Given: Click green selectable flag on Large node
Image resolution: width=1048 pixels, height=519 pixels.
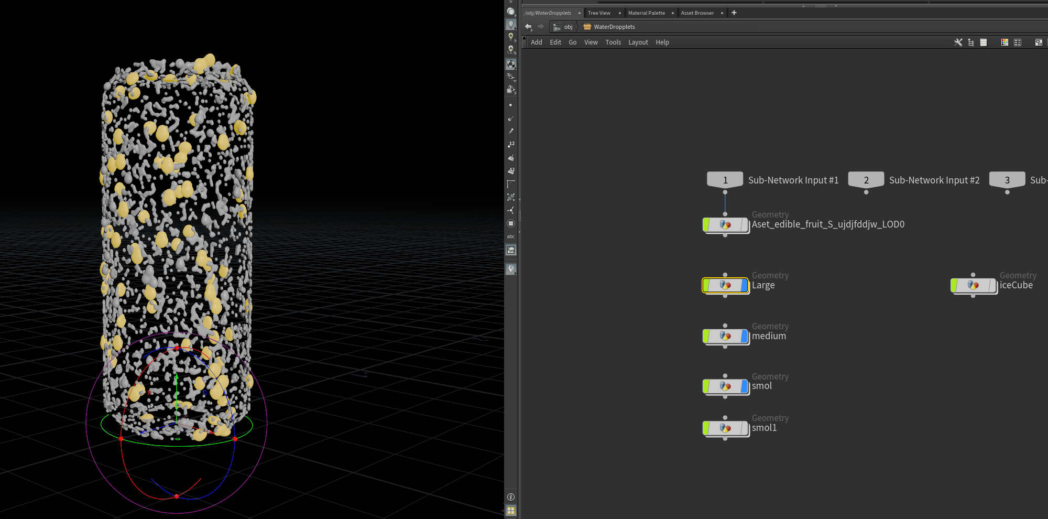Looking at the screenshot, I should tap(706, 285).
